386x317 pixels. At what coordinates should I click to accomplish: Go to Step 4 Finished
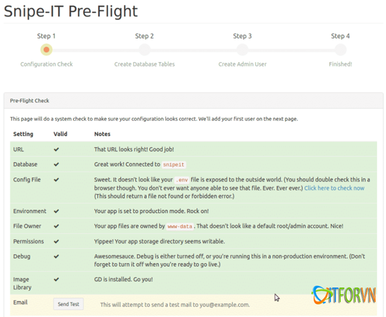(340, 50)
